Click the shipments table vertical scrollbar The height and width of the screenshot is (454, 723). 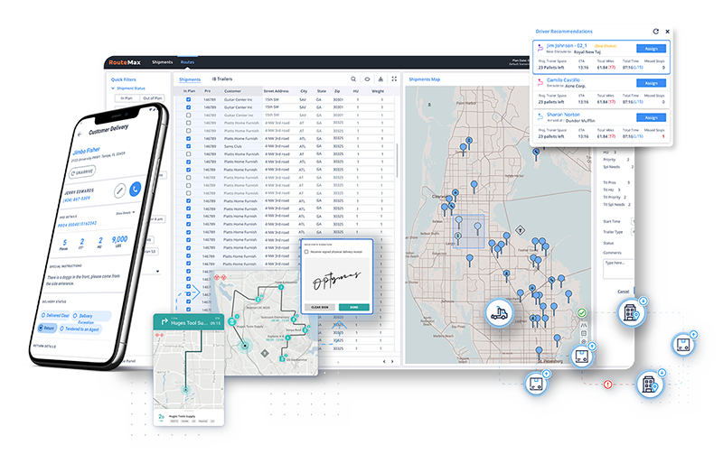(x=397, y=161)
